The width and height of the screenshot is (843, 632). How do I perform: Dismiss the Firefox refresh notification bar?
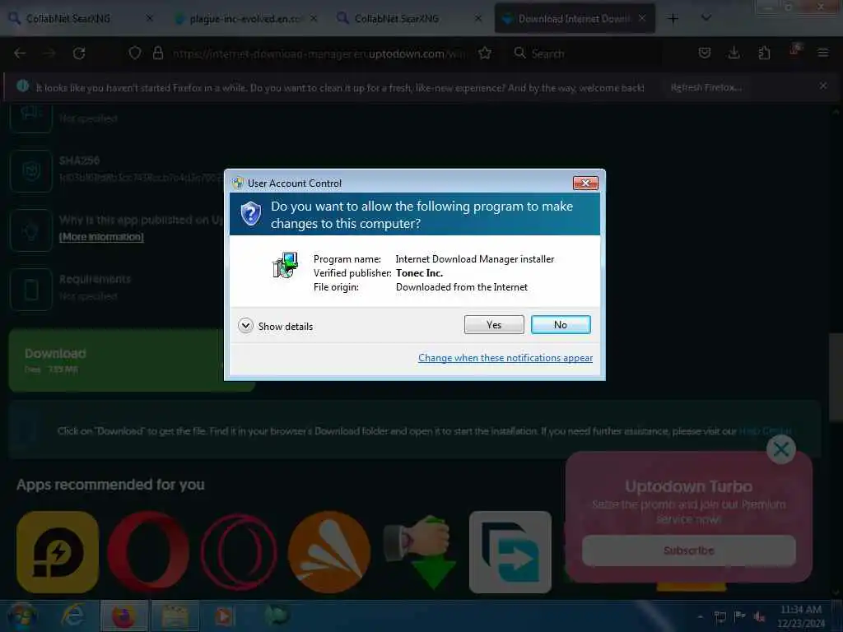pyautogui.click(x=823, y=86)
